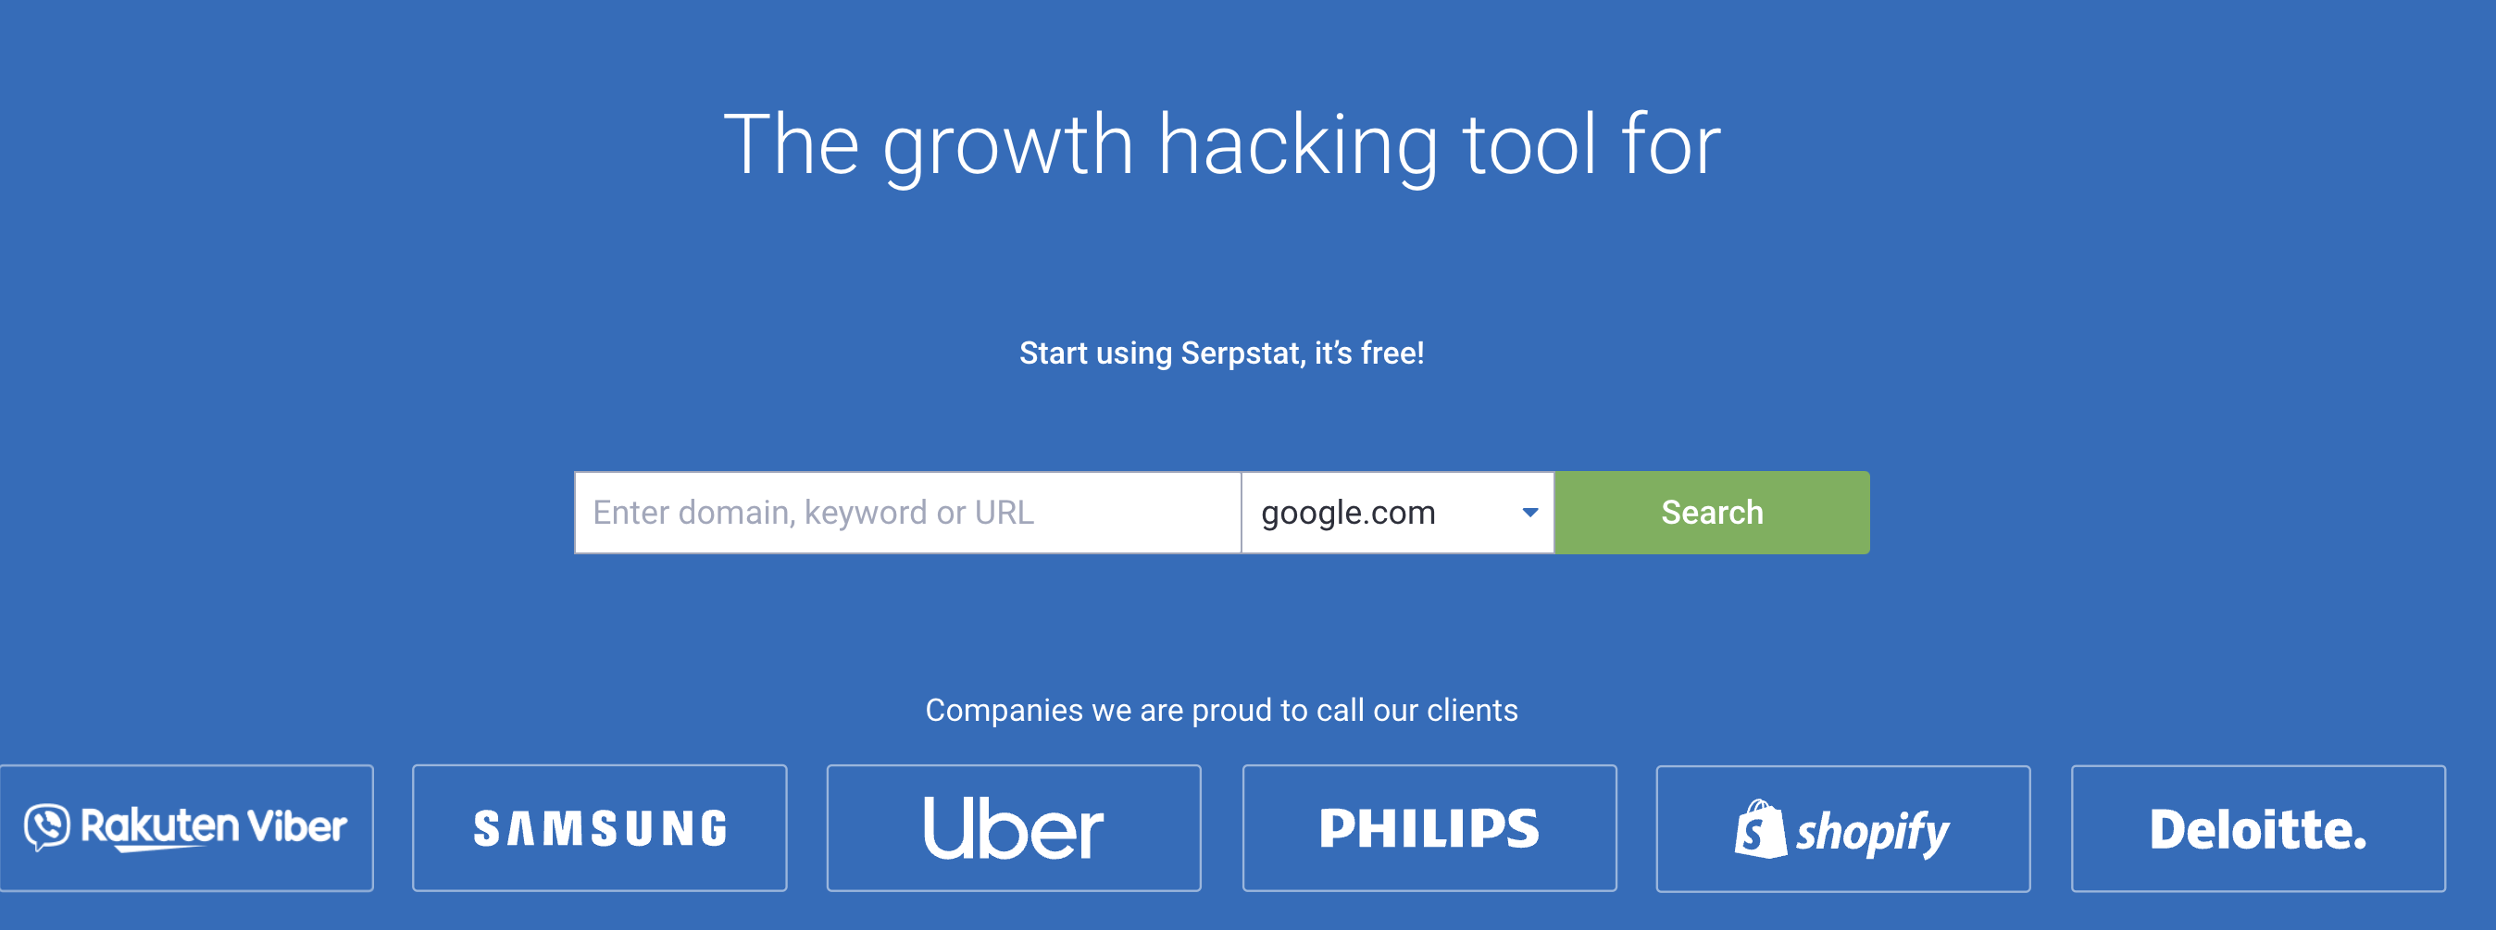This screenshot has height=930, width=2496.
Task: Click 'The growth hacking tool for' headline
Action: 1222,145
